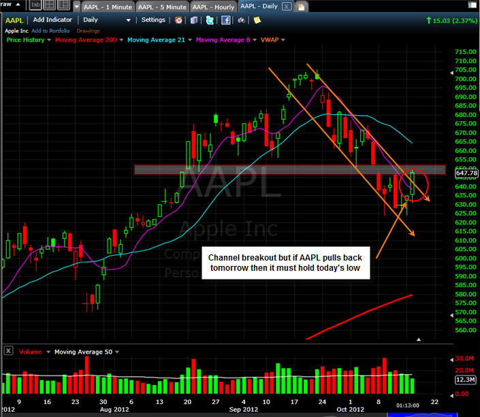Close the volume panel with its X box
Screen dimensions: 480x417
[x=8, y=350]
